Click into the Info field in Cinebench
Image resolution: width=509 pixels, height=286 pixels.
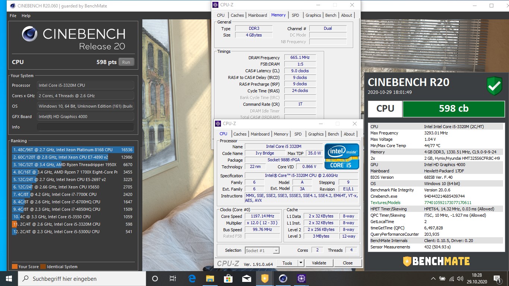(x=85, y=127)
